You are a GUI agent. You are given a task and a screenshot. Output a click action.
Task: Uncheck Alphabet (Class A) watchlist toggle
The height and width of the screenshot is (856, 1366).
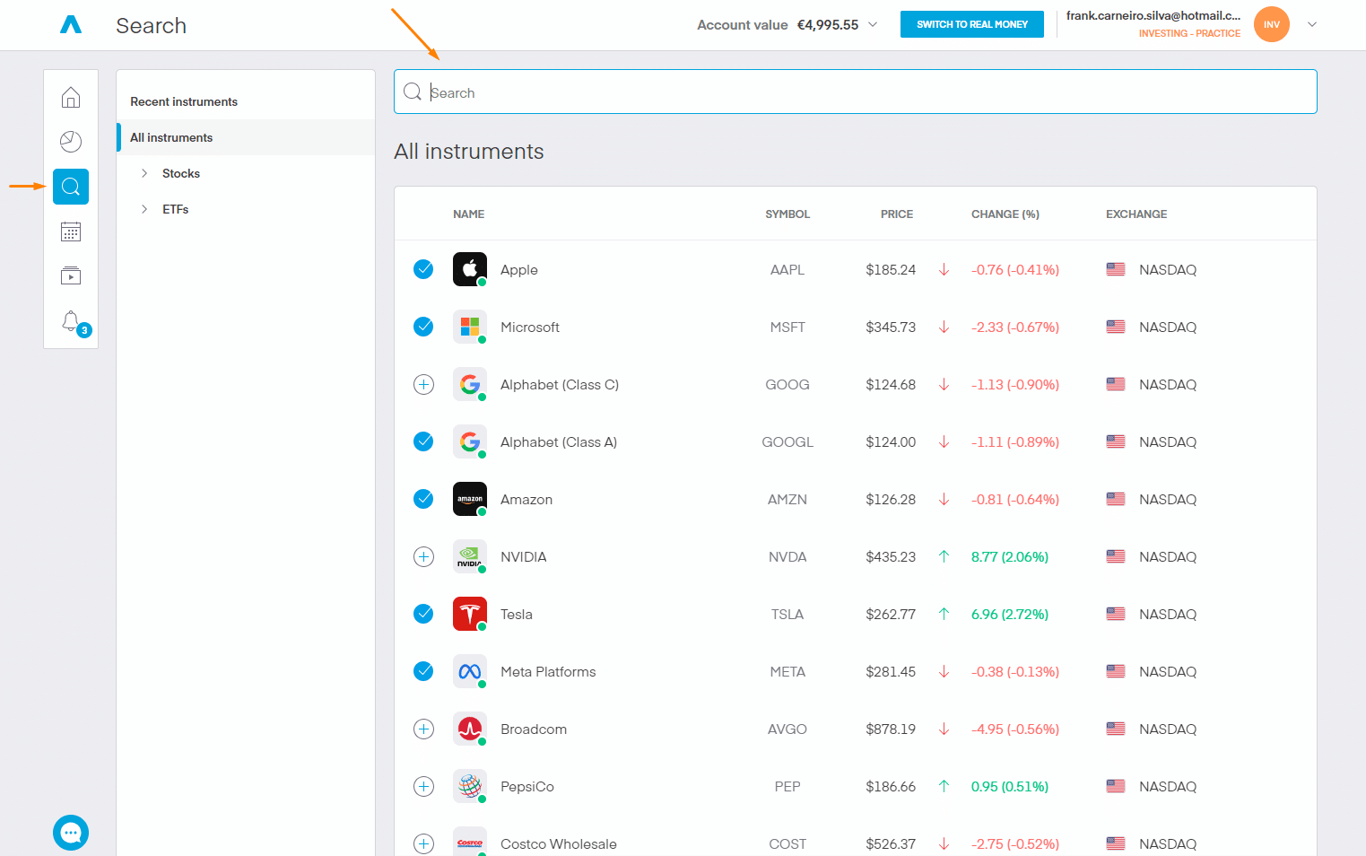[423, 441]
